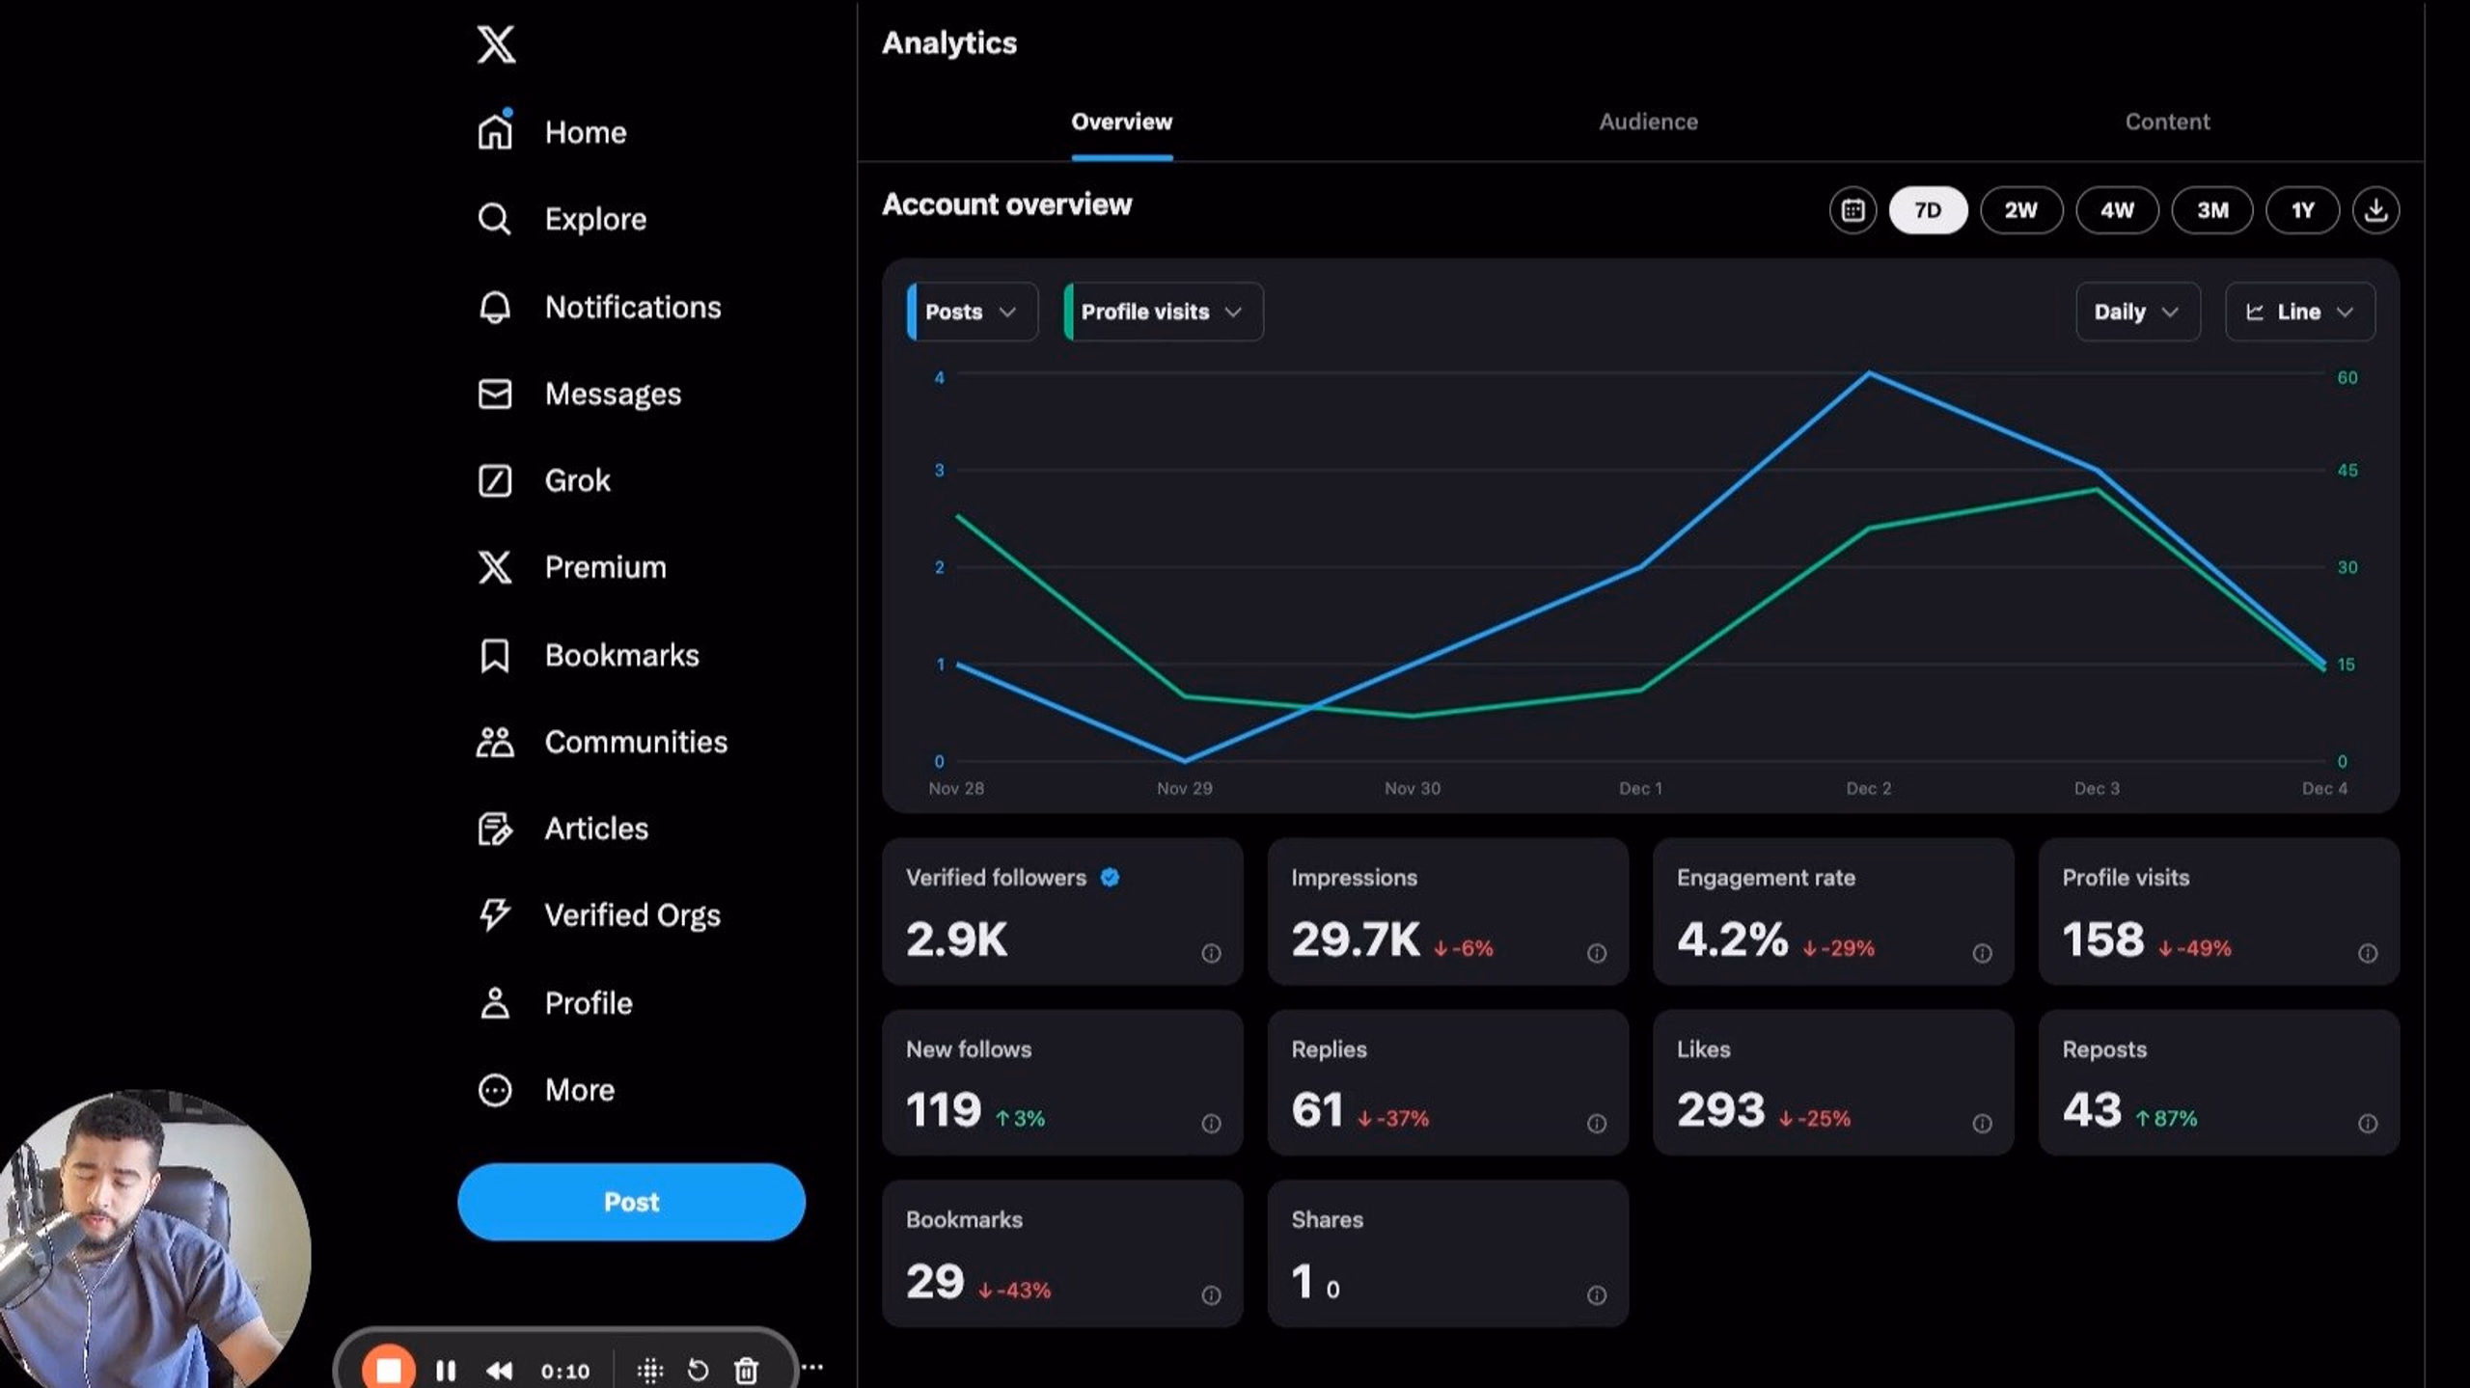Screen dimensions: 2470x1388
Task: Go to Home in the sidebar
Action: [x=552, y=132]
